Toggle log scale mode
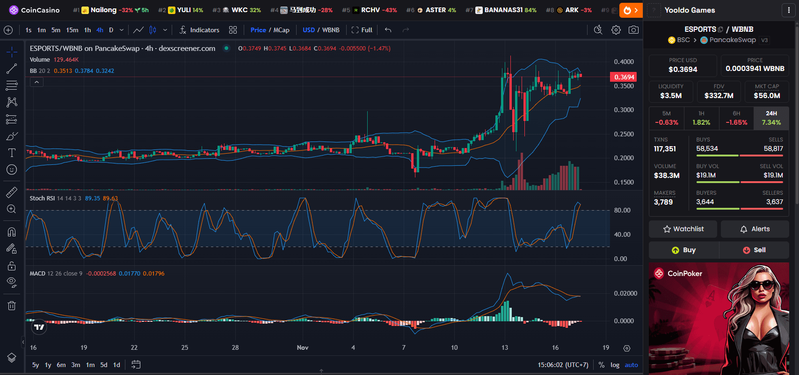This screenshot has height=375, width=799. point(615,365)
